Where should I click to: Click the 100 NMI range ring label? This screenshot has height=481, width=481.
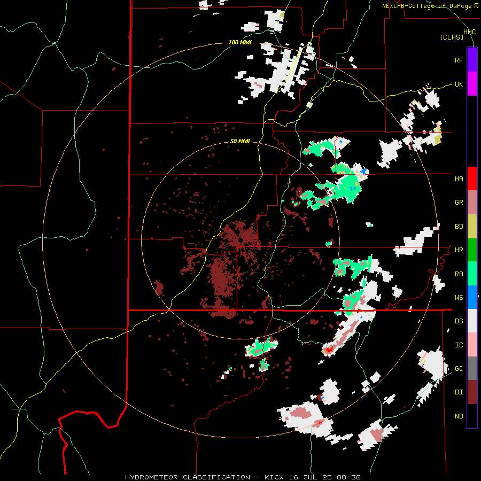point(240,42)
